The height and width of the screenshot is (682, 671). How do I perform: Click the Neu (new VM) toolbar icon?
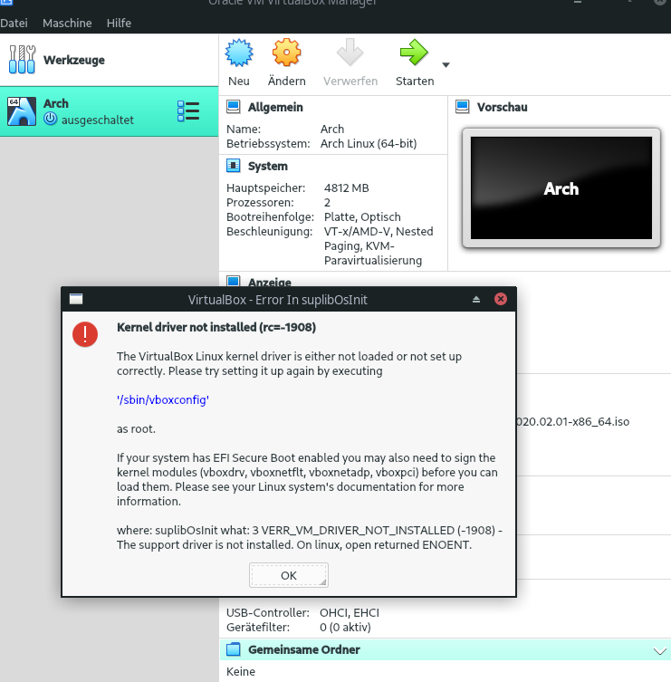239,54
